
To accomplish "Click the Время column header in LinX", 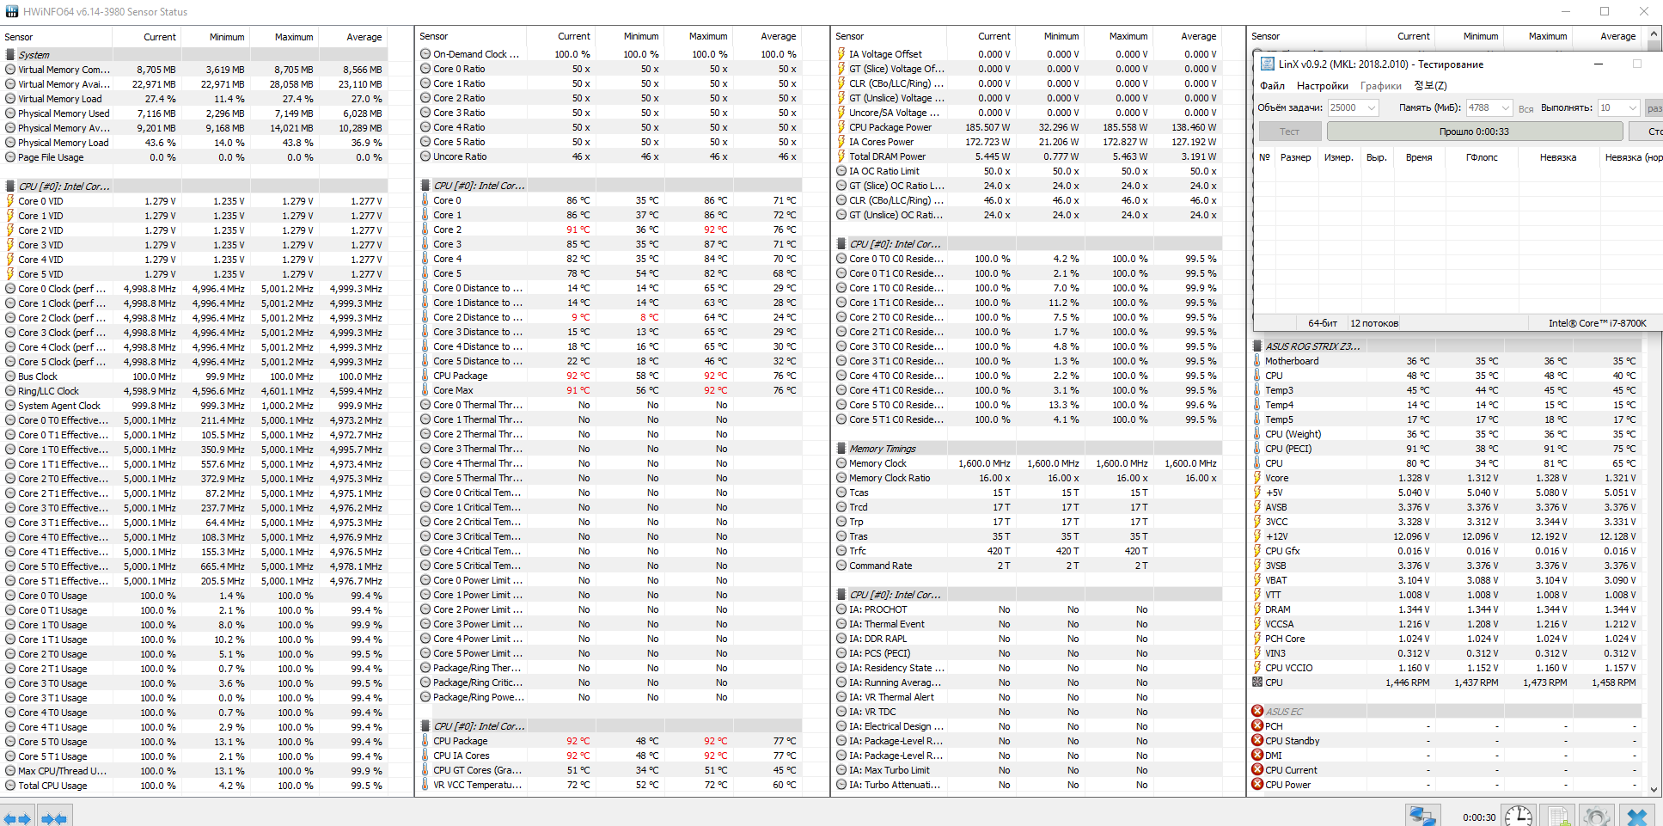I will click(x=1419, y=157).
